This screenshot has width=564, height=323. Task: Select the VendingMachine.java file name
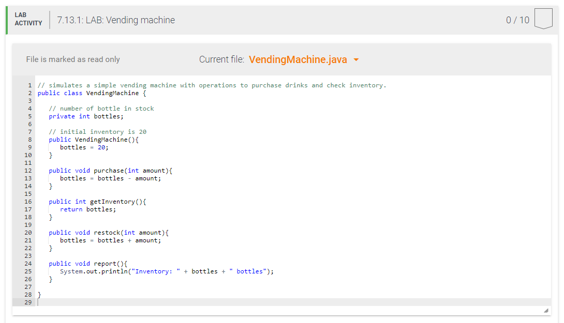point(298,59)
